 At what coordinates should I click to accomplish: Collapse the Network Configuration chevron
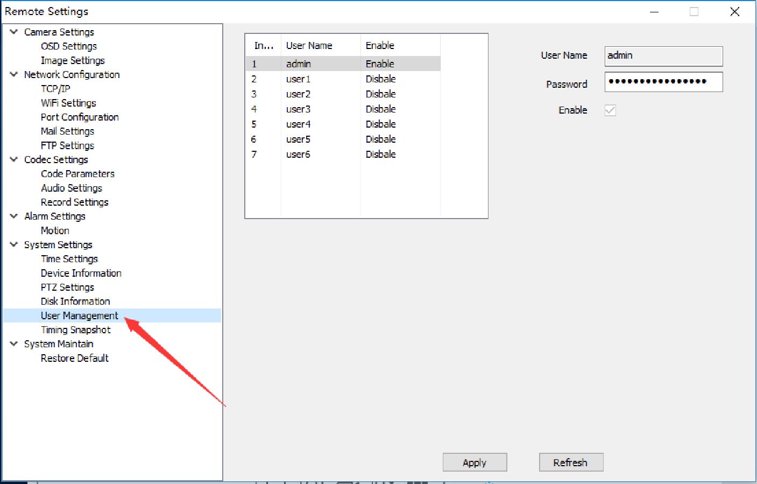click(14, 74)
